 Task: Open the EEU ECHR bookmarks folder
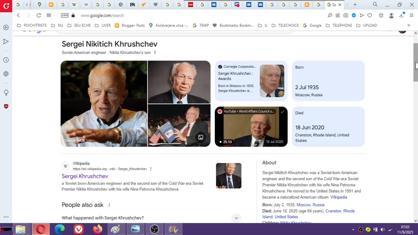(x=79, y=25)
